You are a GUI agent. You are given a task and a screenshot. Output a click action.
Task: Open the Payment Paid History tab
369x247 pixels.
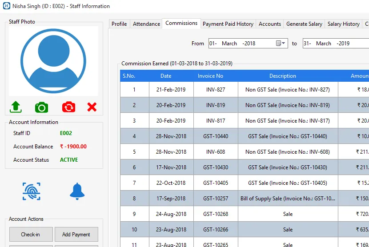[x=228, y=24]
